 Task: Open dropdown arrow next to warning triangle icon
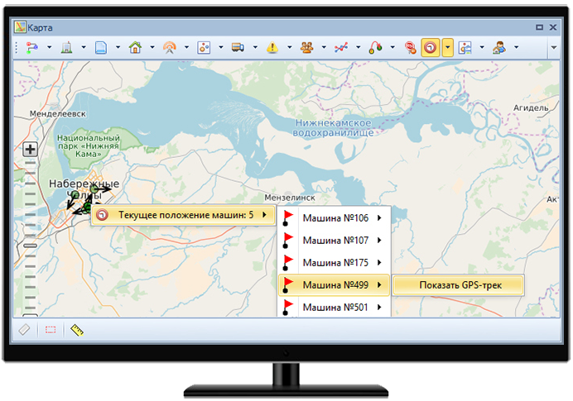pyautogui.click(x=290, y=47)
